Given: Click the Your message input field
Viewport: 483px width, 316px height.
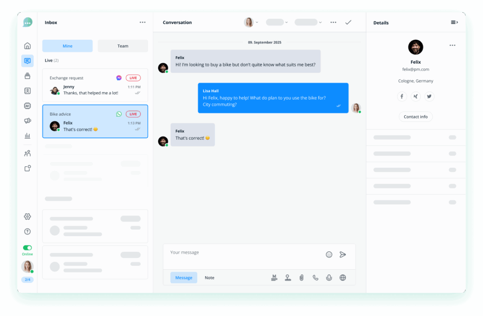Looking at the screenshot, I should pos(246,253).
